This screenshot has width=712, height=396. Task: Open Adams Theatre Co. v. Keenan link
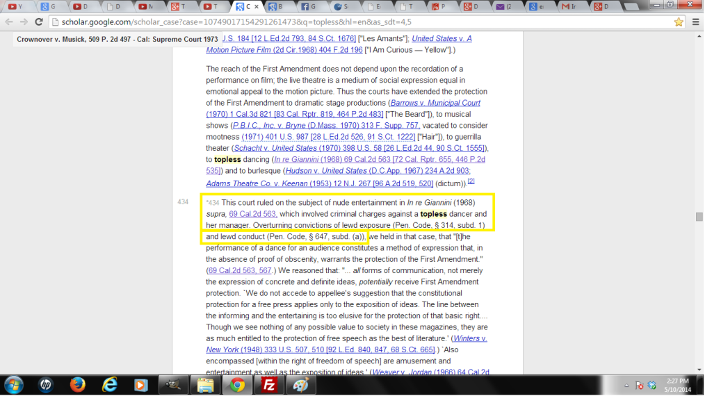pyautogui.click(x=320, y=183)
